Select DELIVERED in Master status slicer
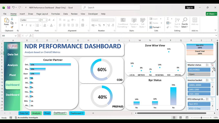Image resolution: width=219 pixels, height=123 pixels. (x=199, y=70)
